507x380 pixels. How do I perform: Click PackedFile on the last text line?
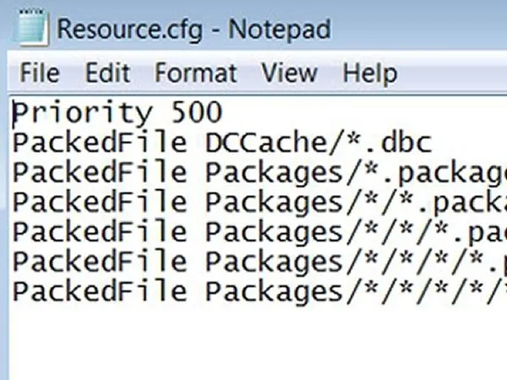pyautogui.click(x=100, y=291)
